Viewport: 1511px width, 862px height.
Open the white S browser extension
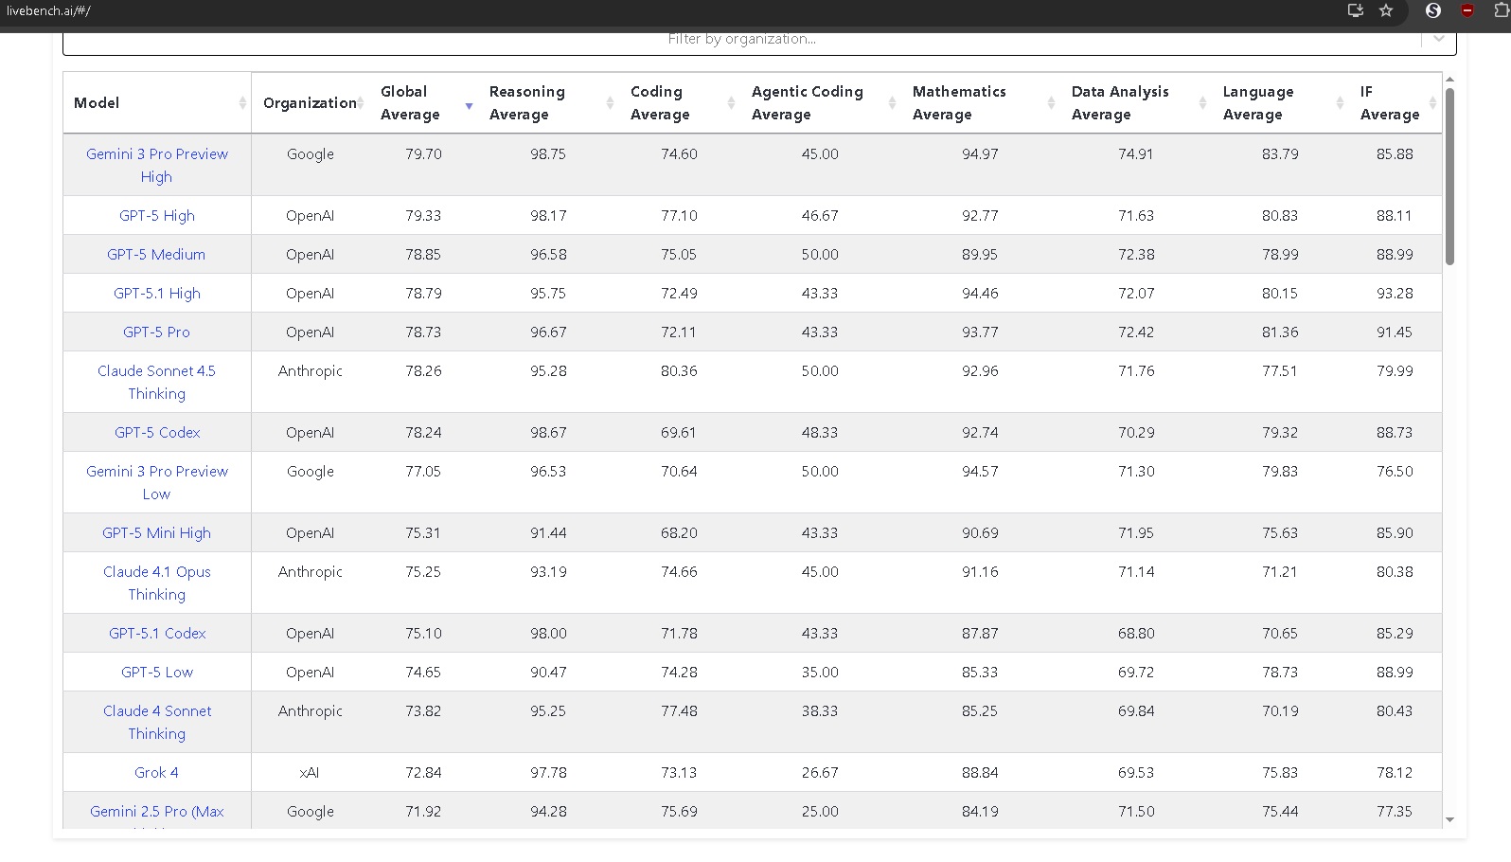[1433, 10]
